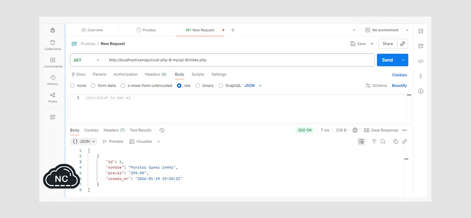Open the response Cookies tab
This screenshot has width=471, height=218.
click(x=91, y=130)
